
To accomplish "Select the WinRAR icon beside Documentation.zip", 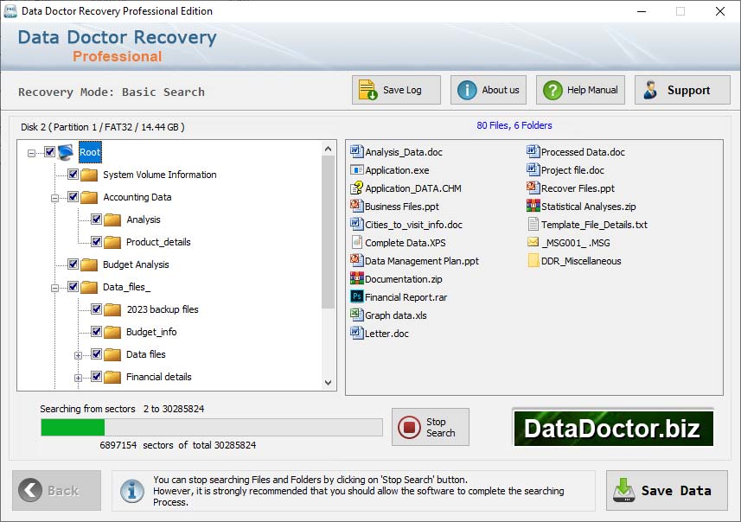I will point(358,279).
